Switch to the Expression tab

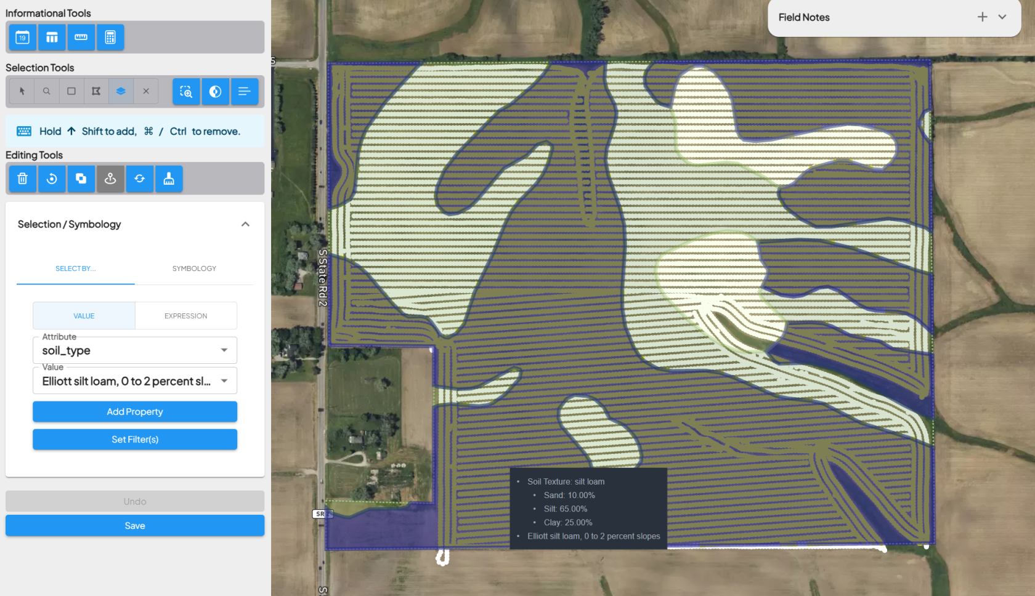click(x=185, y=316)
